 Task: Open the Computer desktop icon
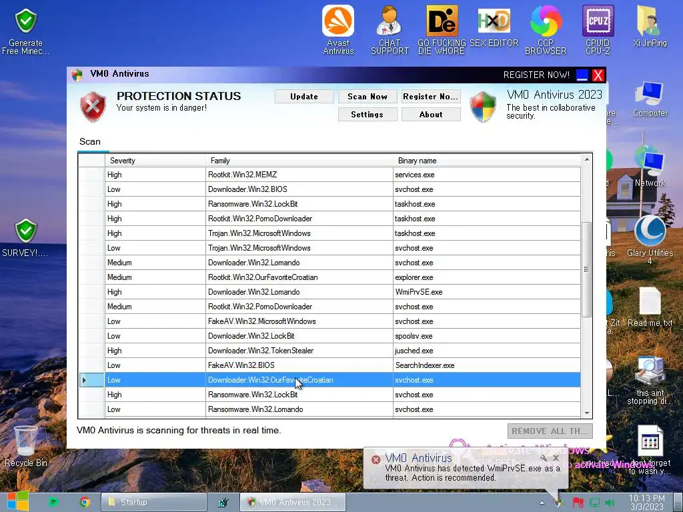[650, 99]
